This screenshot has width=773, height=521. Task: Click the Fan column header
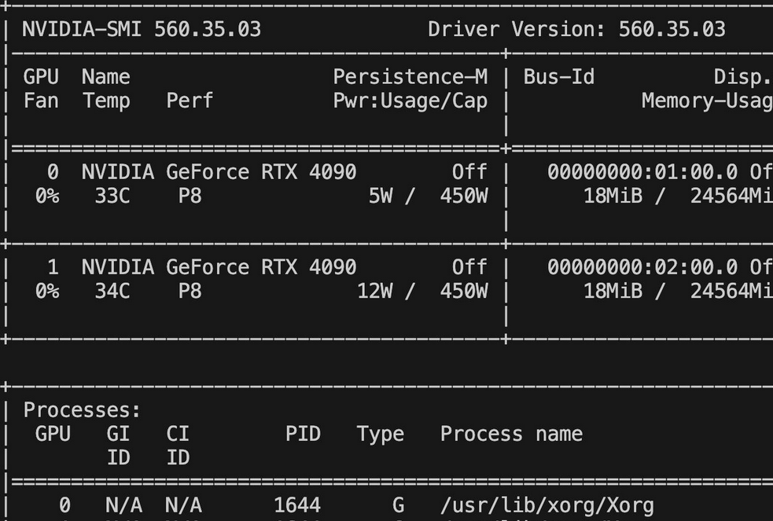(x=41, y=101)
